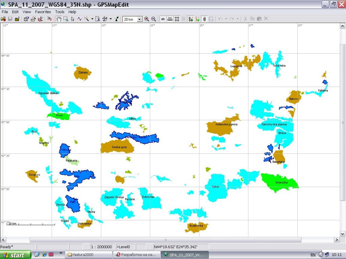Click the Open file folder icon
The width and height of the screenshot is (346, 259).
click(3, 19)
